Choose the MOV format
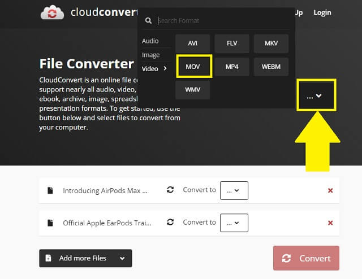Viewport: 362px width, 279px height. tap(193, 67)
